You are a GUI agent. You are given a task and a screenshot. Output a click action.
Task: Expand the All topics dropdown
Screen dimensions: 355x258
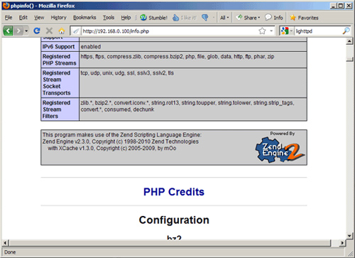coord(224,18)
